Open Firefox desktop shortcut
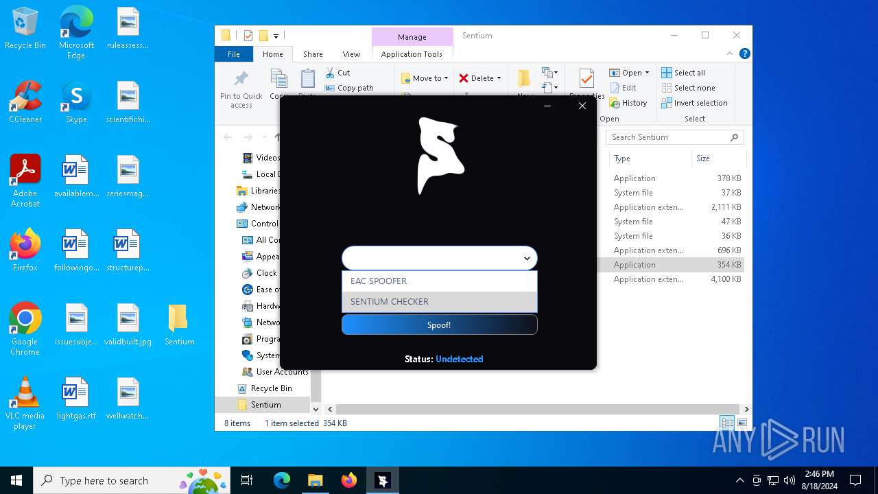Image resolution: width=878 pixels, height=494 pixels. pos(25,251)
